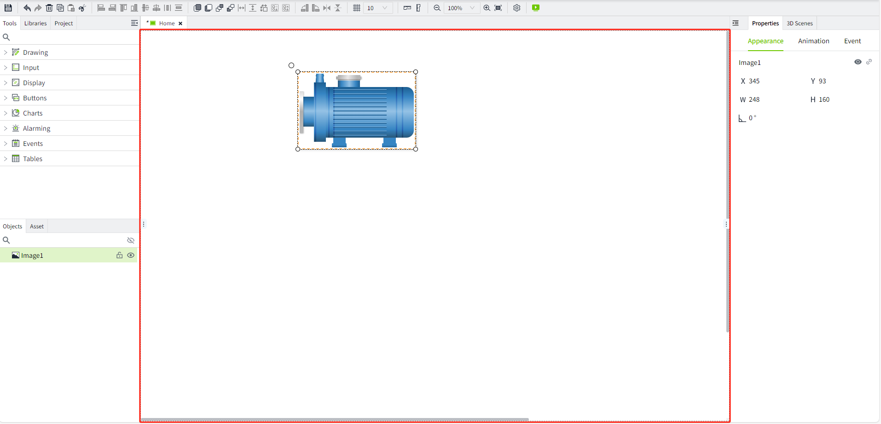Open the grid size dropdown showing 10

tap(385, 8)
